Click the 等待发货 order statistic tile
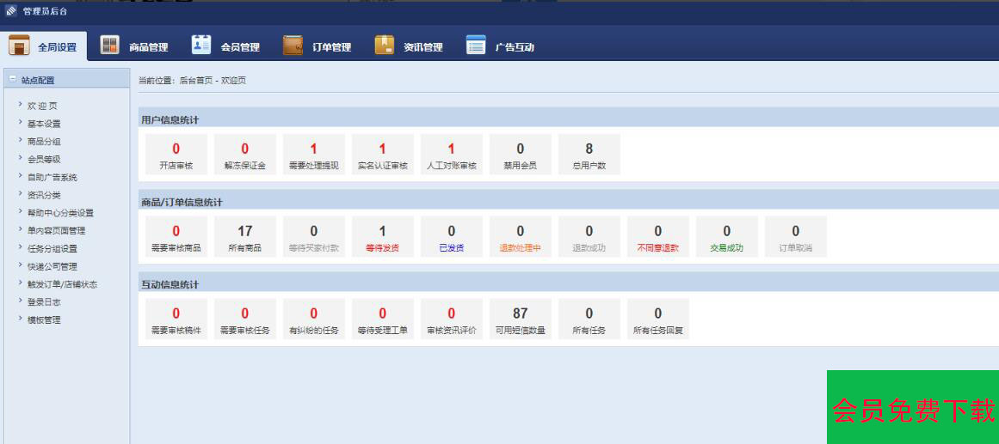999x444 pixels. (382, 237)
